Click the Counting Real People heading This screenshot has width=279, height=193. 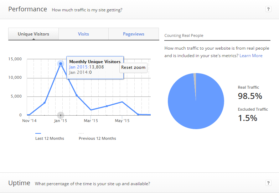point(184,35)
